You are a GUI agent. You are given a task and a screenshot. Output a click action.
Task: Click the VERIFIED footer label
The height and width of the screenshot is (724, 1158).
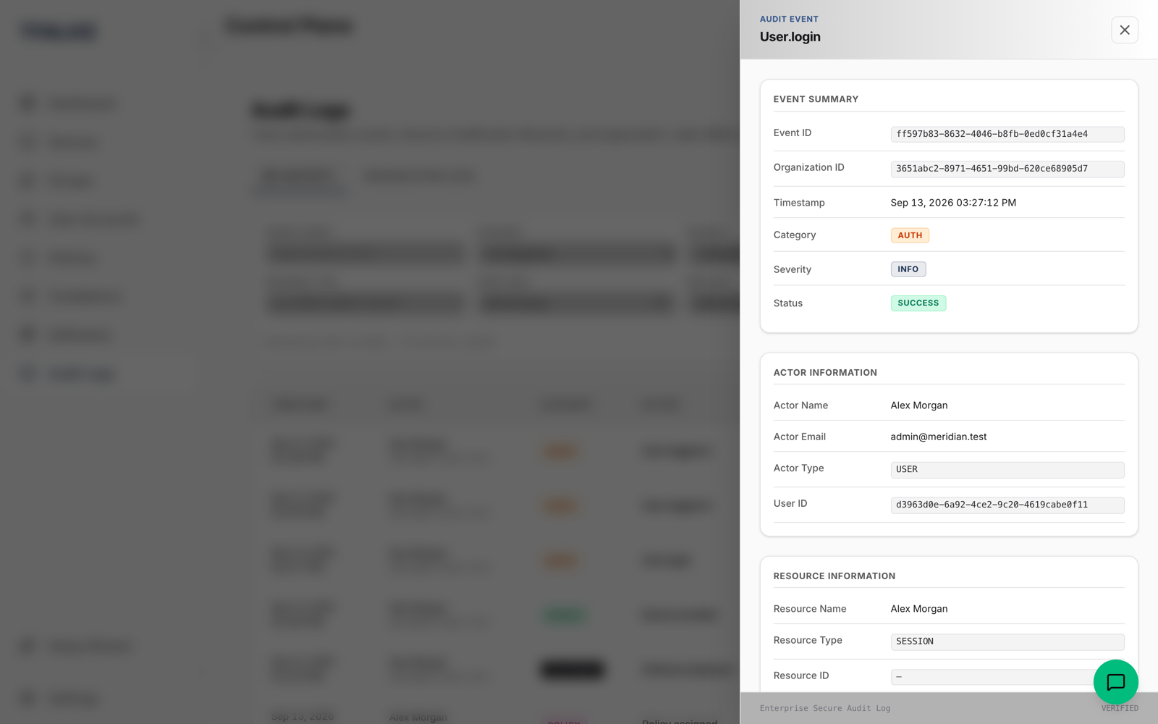[1120, 708]
